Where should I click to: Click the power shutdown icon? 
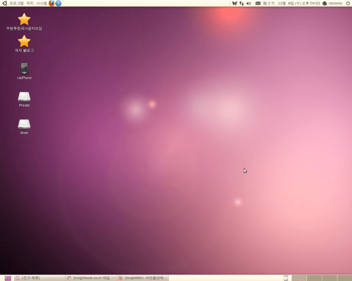point(347,3)
